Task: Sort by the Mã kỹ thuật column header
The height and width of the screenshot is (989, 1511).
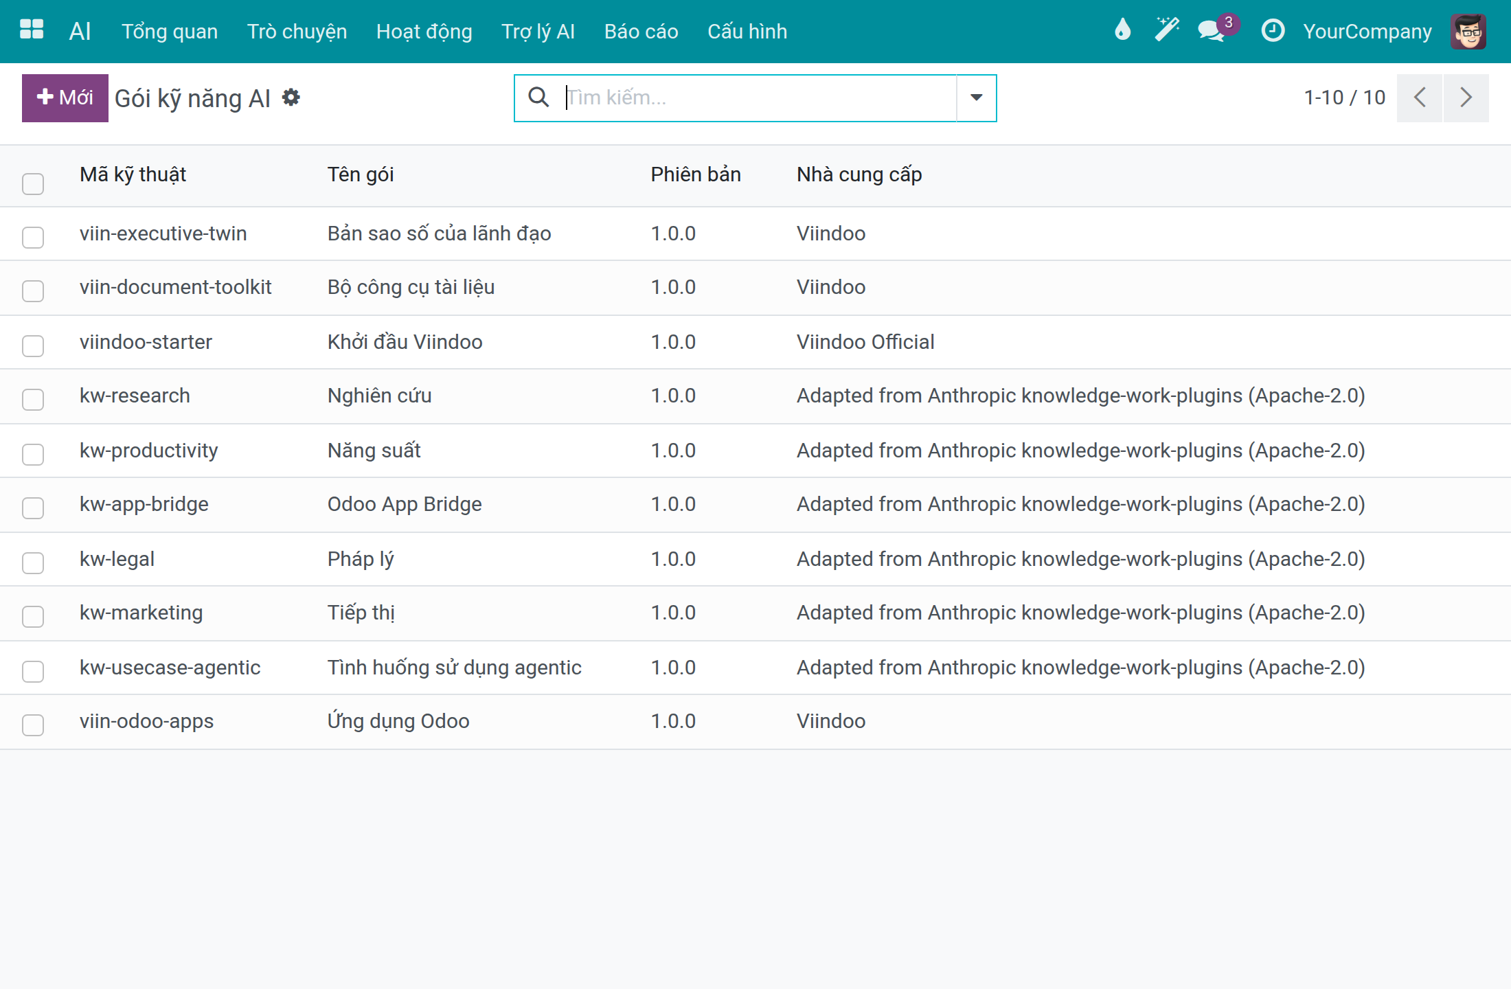Action: [x=133, y=174]
